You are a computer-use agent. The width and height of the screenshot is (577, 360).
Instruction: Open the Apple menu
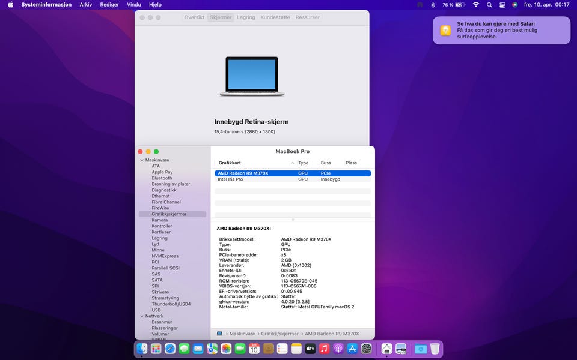pyautogui.click(x=10, y=5)
